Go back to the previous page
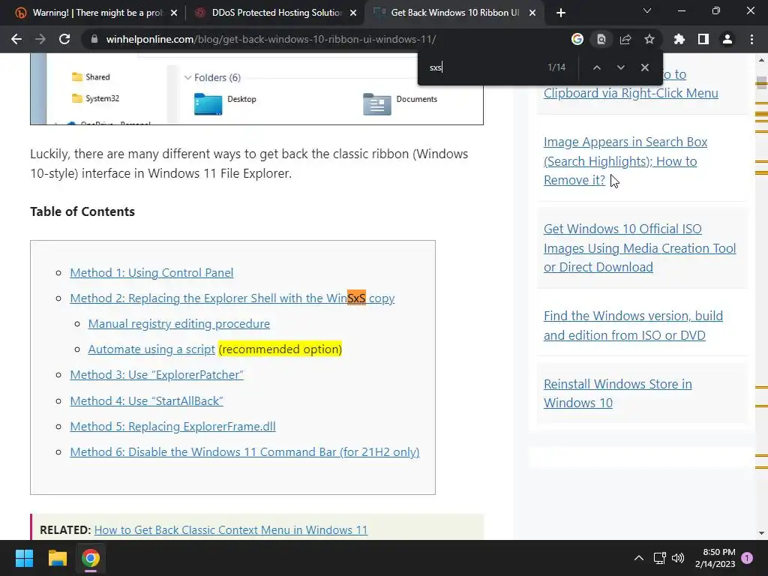Image resolution: width=768 pixels, height=576 pixels. (16, 39)
